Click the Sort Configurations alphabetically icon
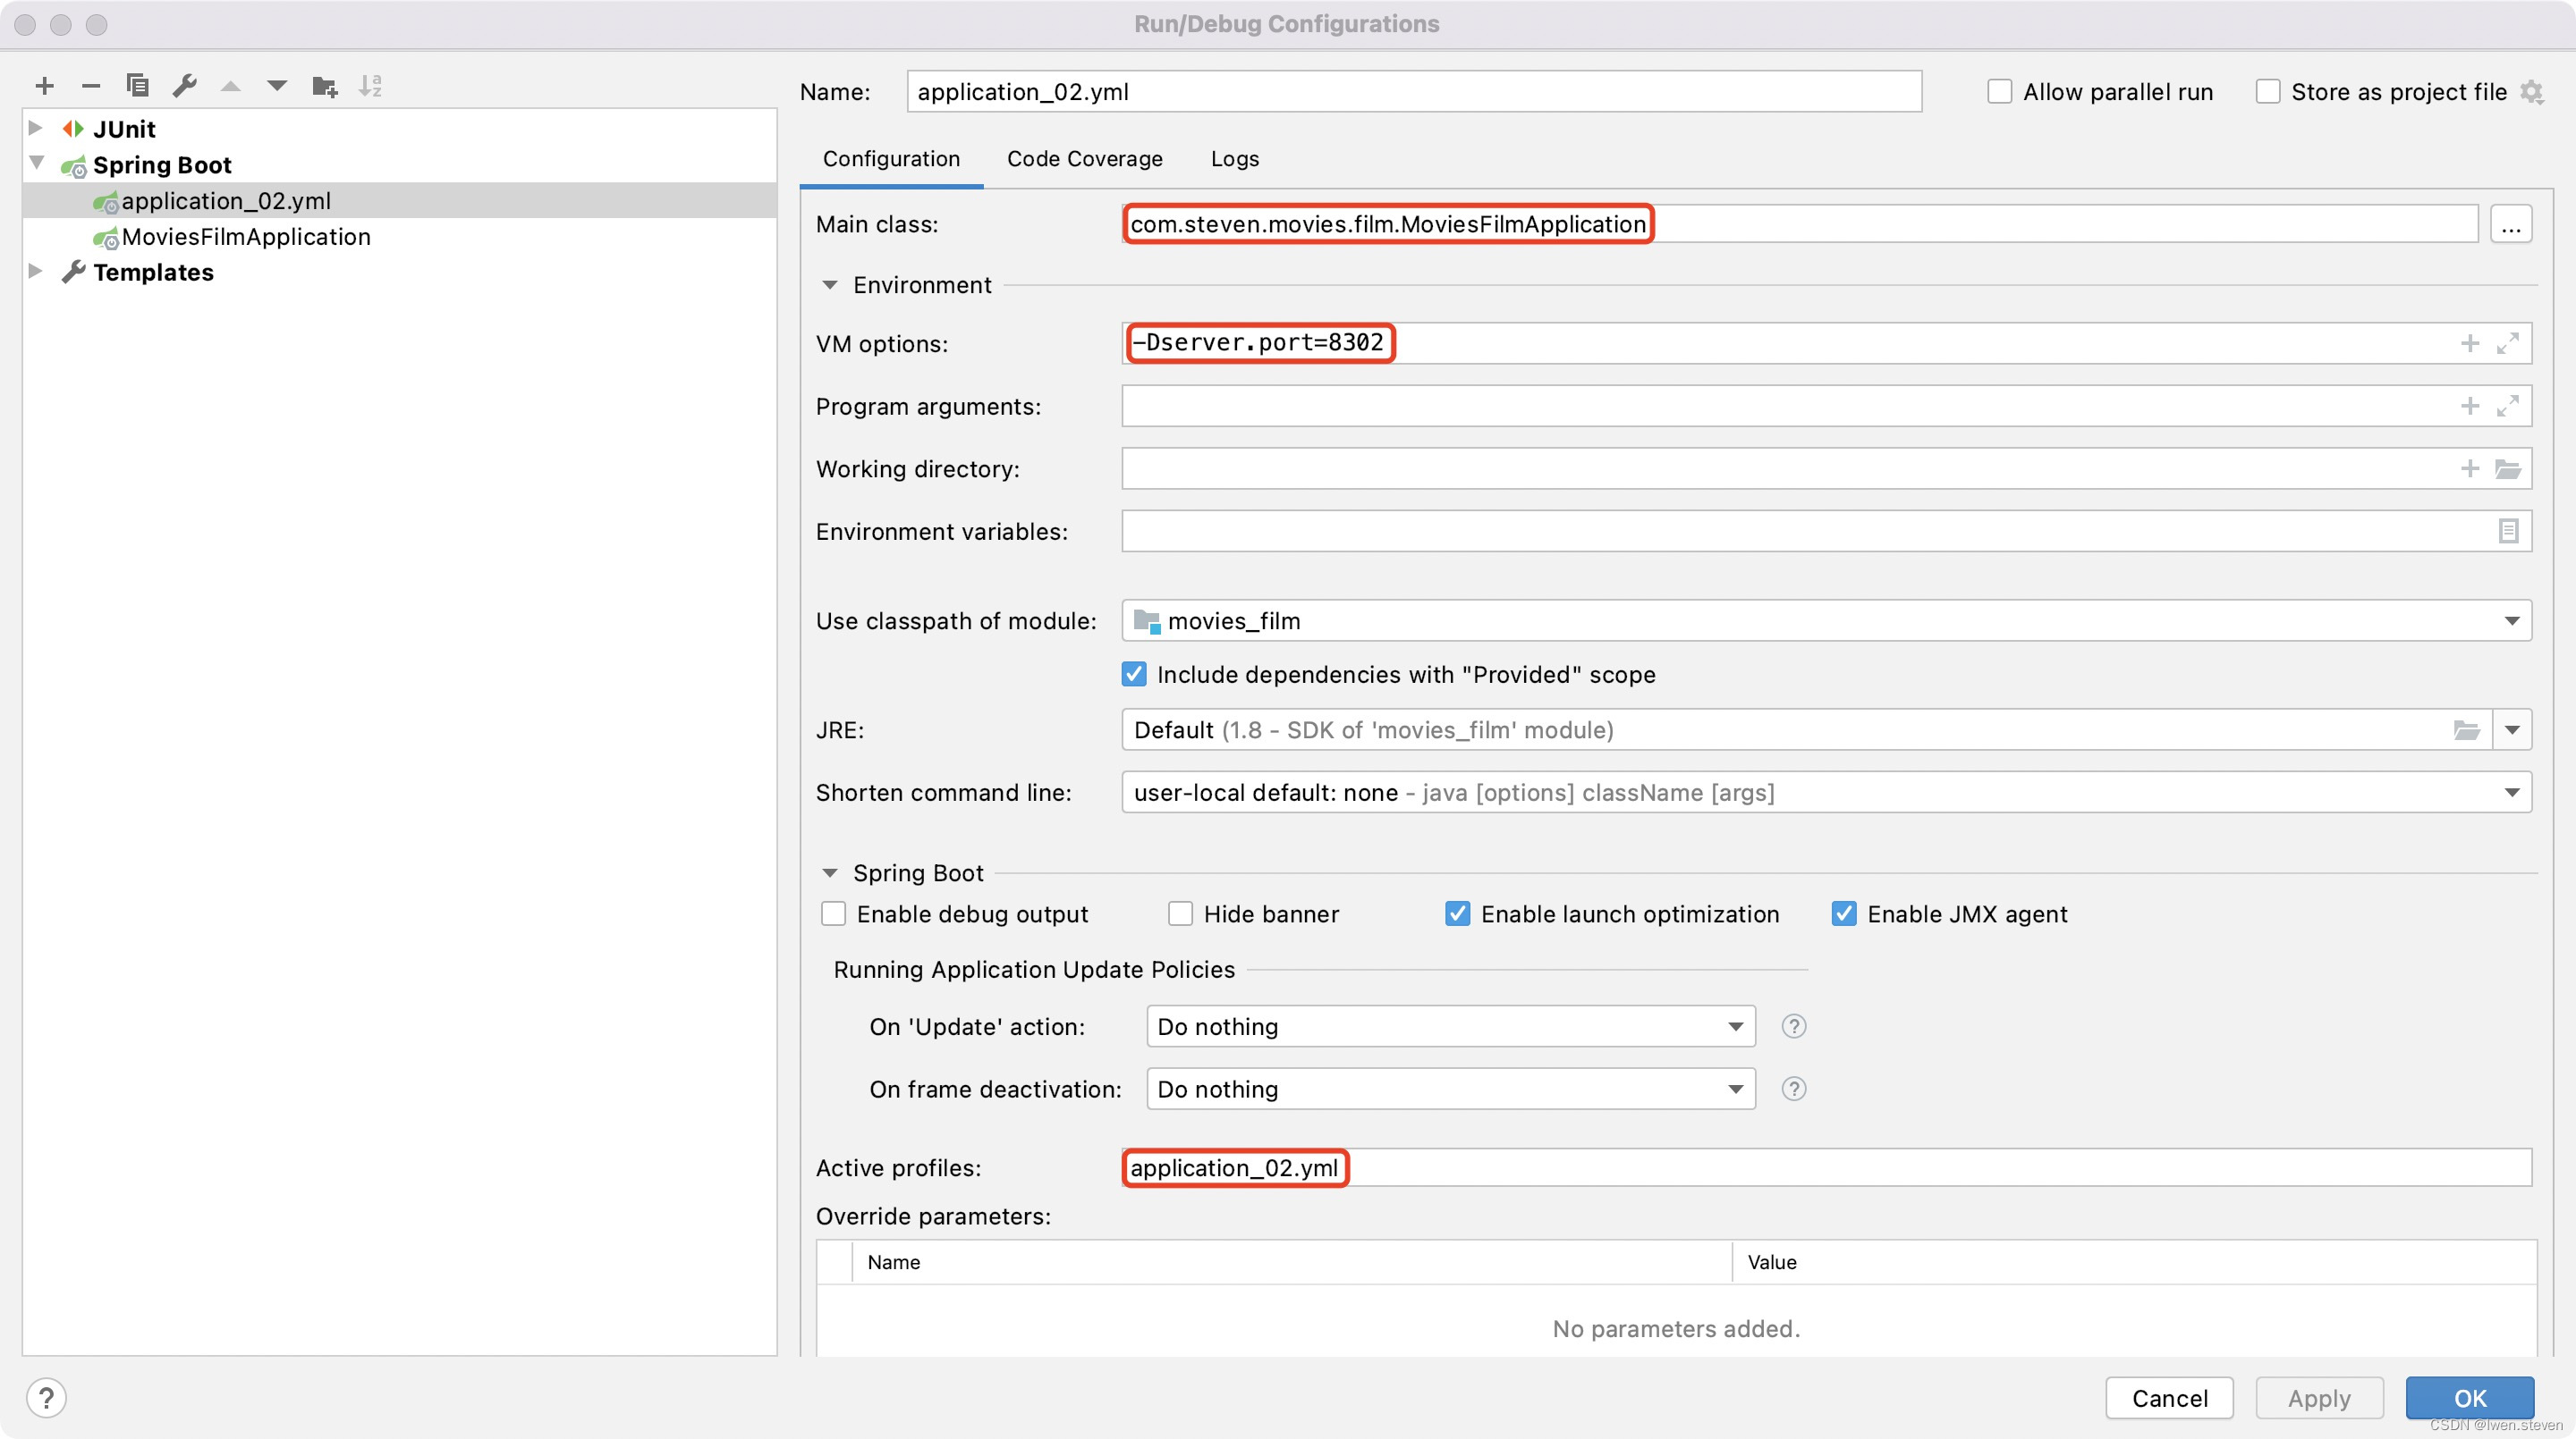2576x1439 pixels. [x=370, y=86]
